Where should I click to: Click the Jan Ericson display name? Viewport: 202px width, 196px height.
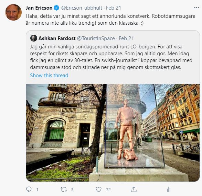[x=39, y=8]
